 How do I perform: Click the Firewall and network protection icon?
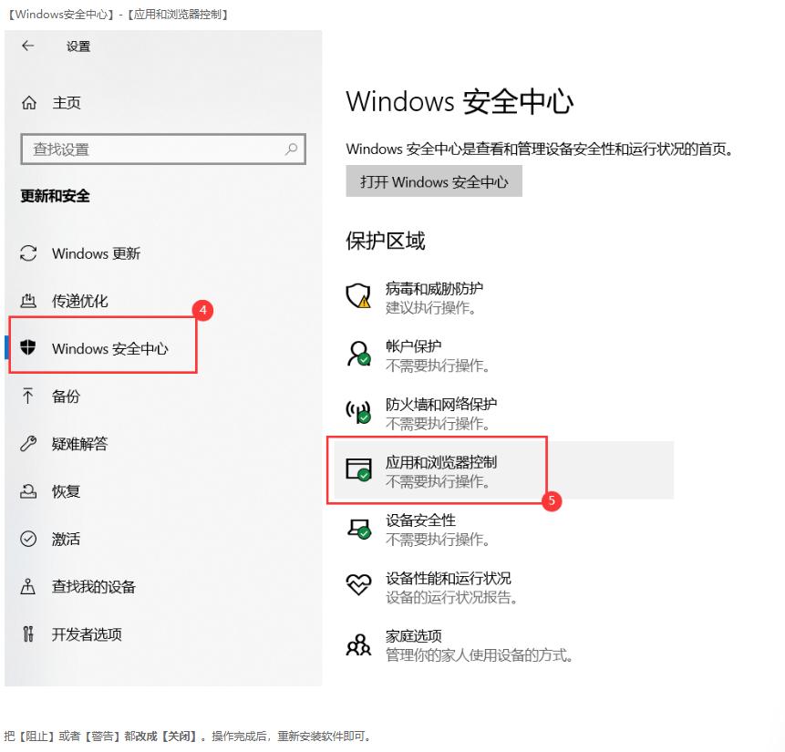pyautogui.click(x=358, y=412)
